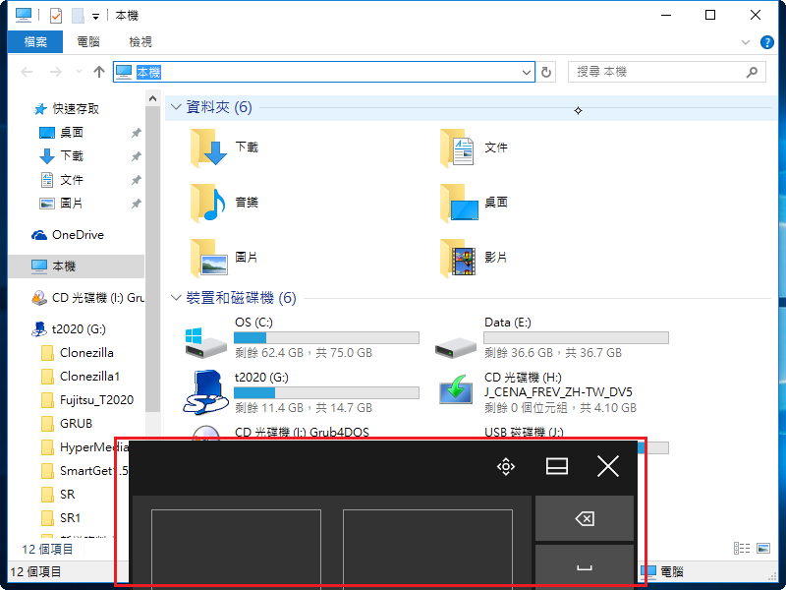This screenshot has height=590, width=786.
Task: Switch to details view in status bar
Action: pyautogui.click(x=740, y=548)
